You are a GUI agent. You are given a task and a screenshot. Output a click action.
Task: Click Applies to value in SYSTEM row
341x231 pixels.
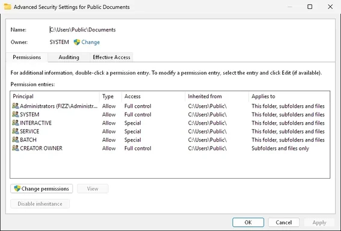pos(288,114)
